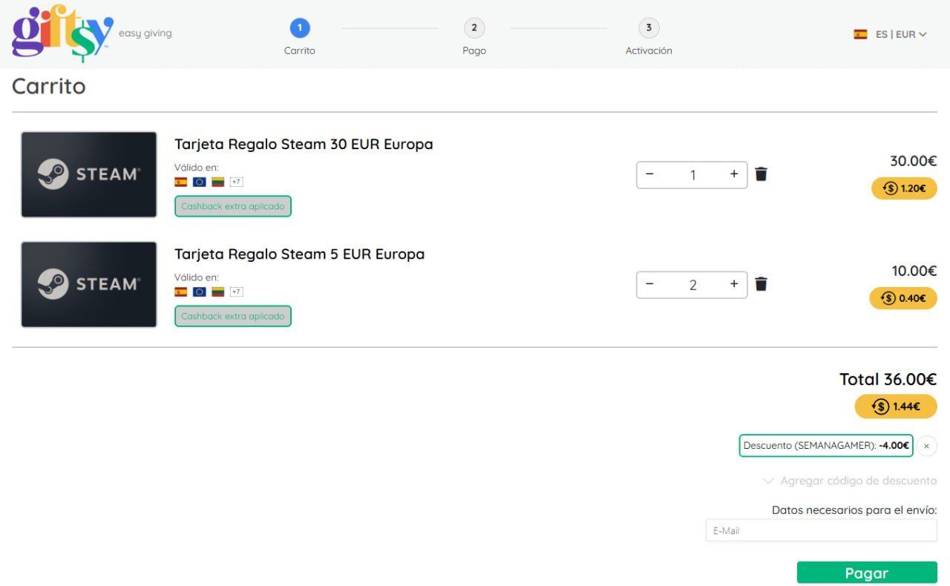Open Tarjeta Regalo Steam 5 EUR Europa title
The width and height of the screenshot is (950, 586).
[299, 254]
